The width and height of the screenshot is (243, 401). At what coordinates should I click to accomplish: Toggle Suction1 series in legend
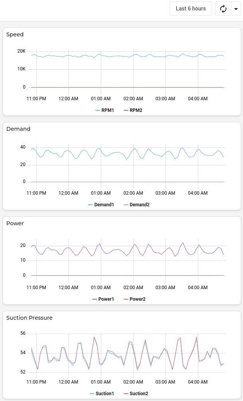(102, 393)
